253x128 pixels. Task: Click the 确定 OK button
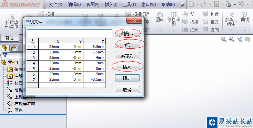coord(127,78)
